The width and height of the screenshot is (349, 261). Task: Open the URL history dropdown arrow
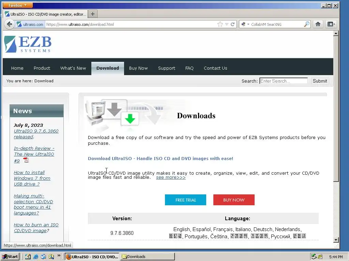tap(227, 24)
